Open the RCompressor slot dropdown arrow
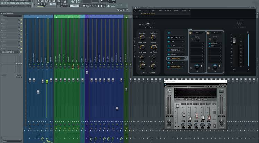 point(183,50)
